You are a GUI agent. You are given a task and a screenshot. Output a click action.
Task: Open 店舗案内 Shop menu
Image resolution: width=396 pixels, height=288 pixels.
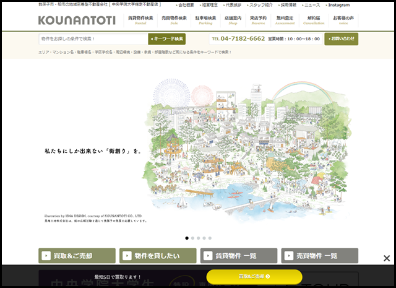(x=233, y=20)
